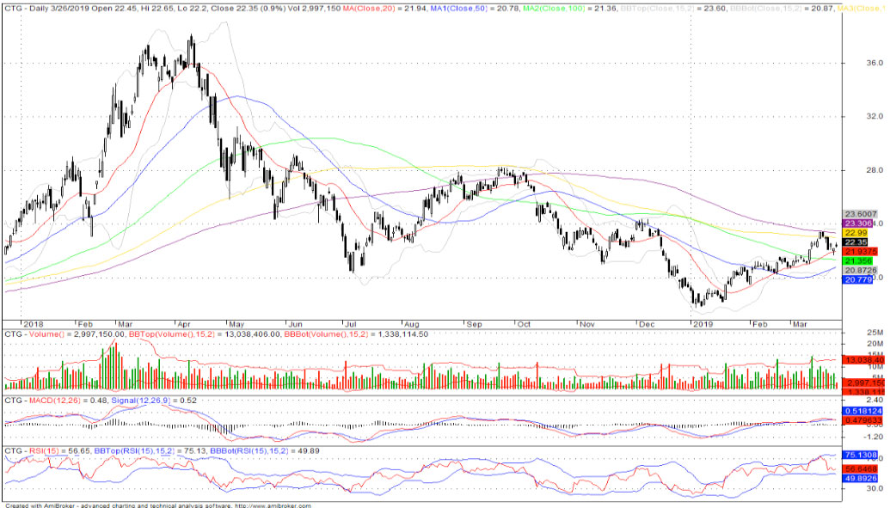Viewport: 890px width, 508px height.
Task: Open the amibroker.com link in the footer
Action: tap(272, 505)
